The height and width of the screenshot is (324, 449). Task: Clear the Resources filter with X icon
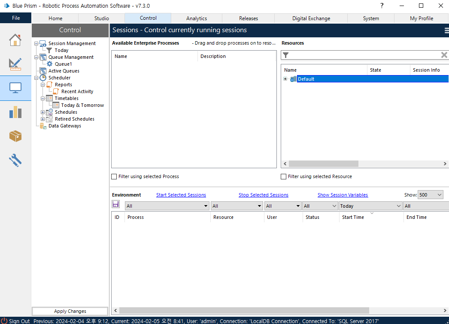[x=444, y=55]
